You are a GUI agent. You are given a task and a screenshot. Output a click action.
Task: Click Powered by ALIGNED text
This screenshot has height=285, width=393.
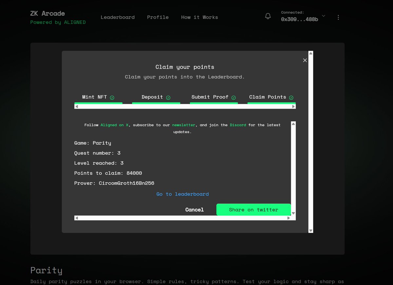[58, 22]
